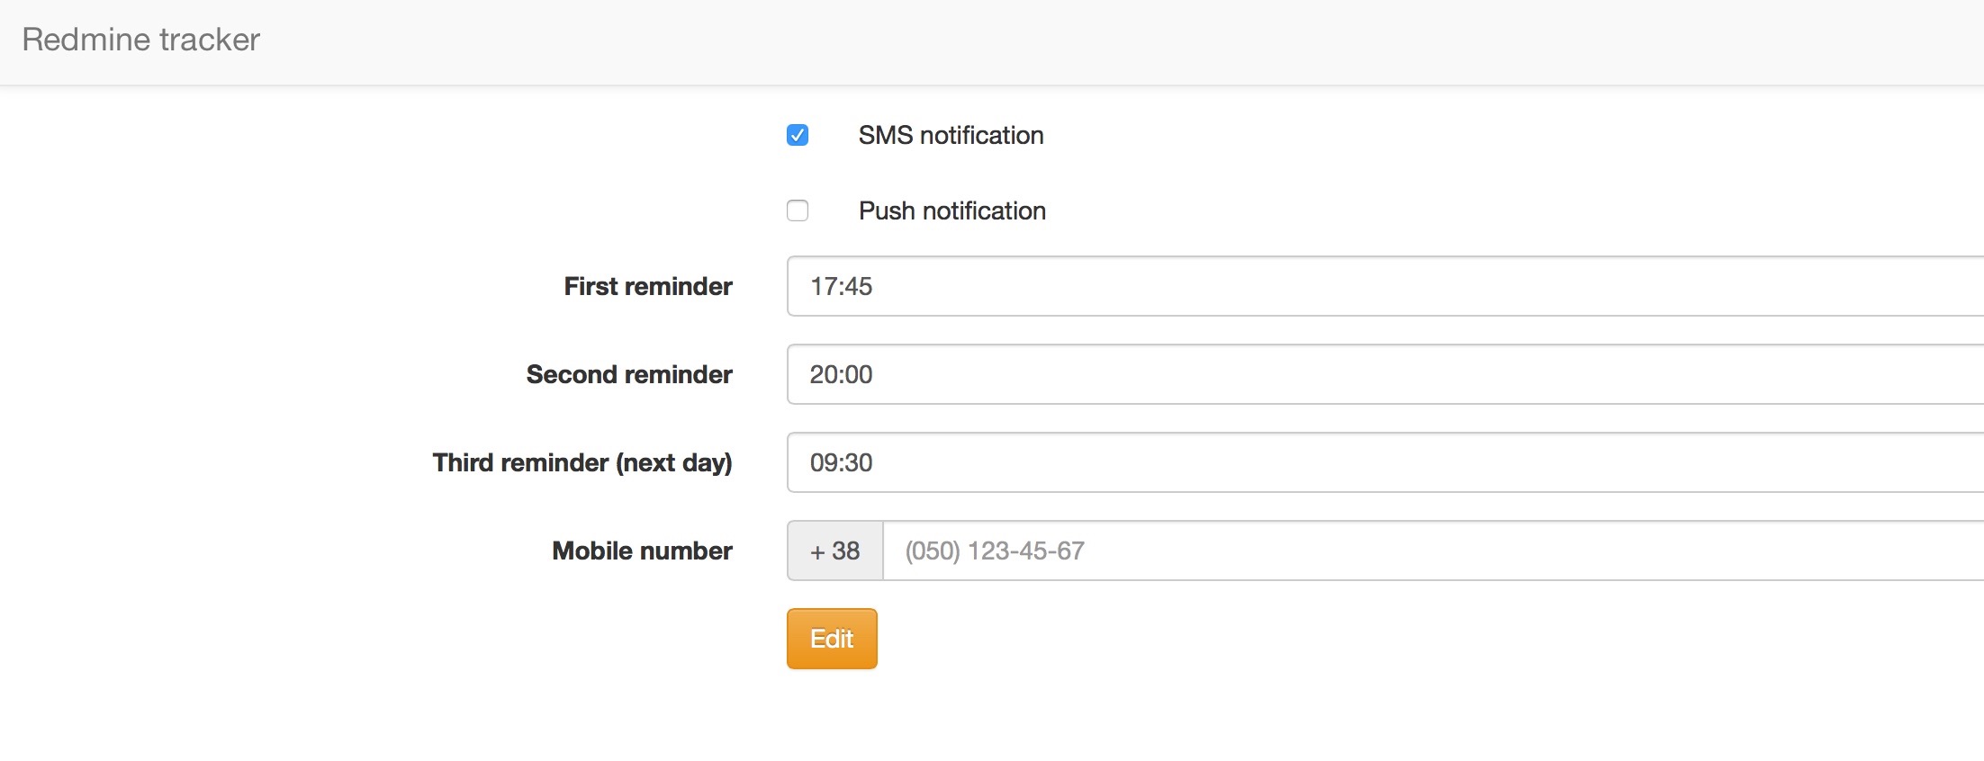Image resolution: width=1984 pixels, height=761 pixels.
Task: Uncheck the SMS notification checkbox
Action: click(798, 135)
